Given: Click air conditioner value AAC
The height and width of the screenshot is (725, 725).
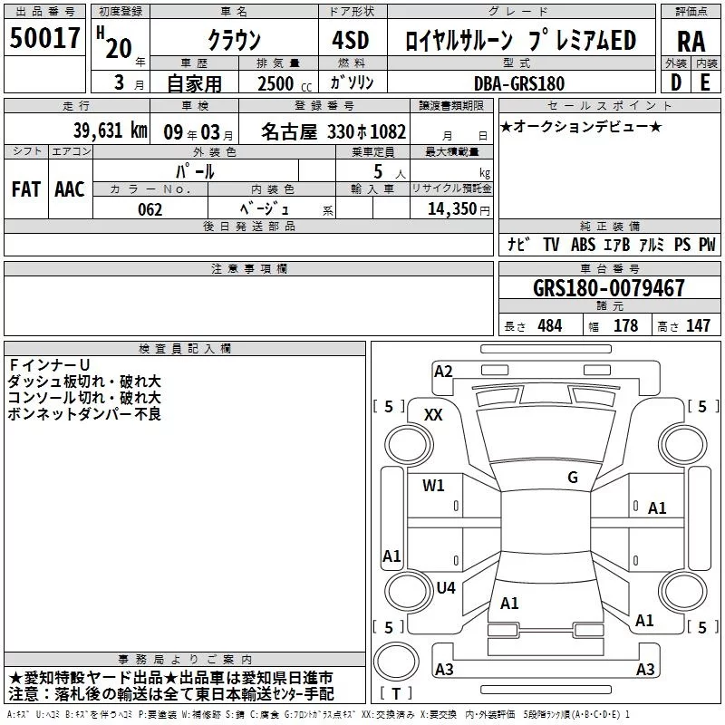Looking at the screenshot, I should point(70,189).
